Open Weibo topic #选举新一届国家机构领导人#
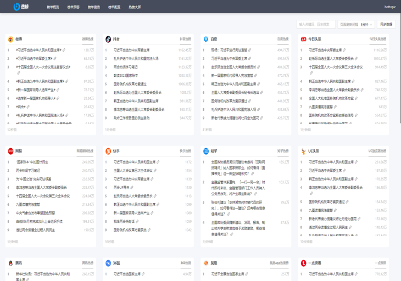Viewport: 401px width, 281px height. click(36, 98)
